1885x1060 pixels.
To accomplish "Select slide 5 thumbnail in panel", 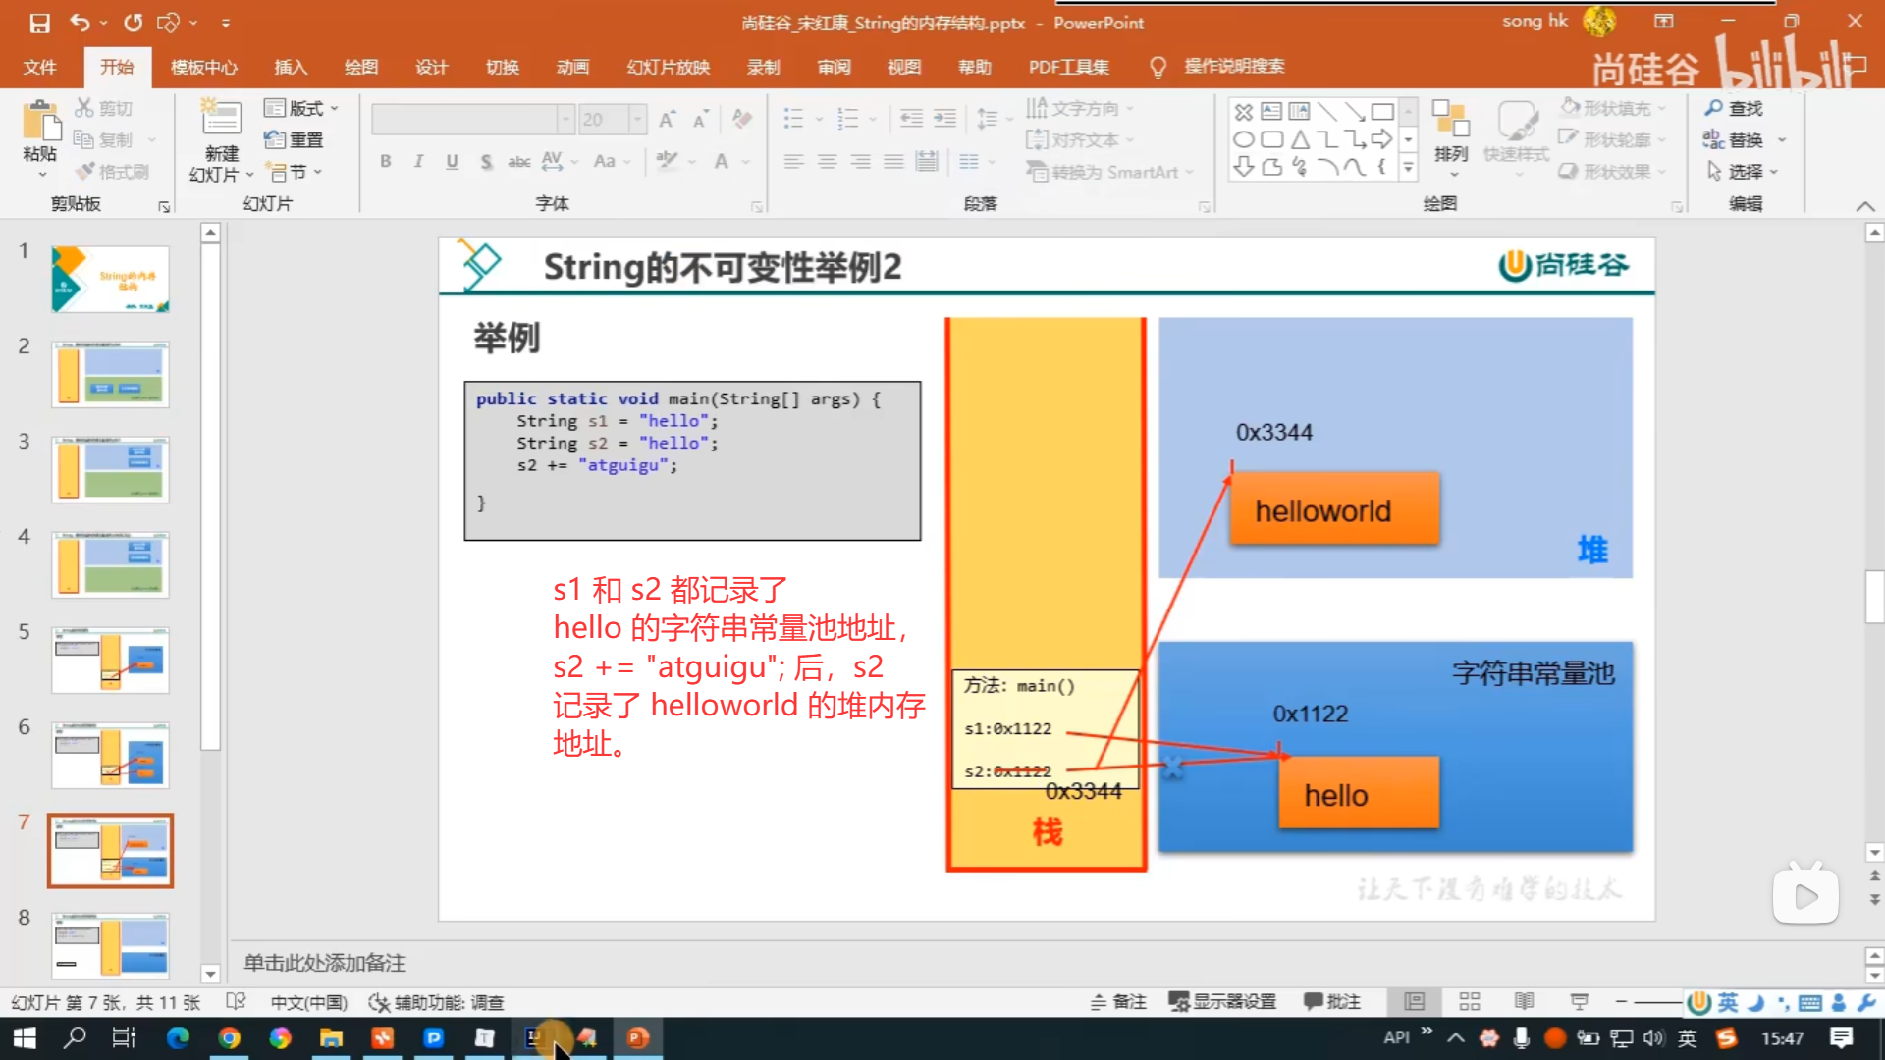I will [110, 661].
